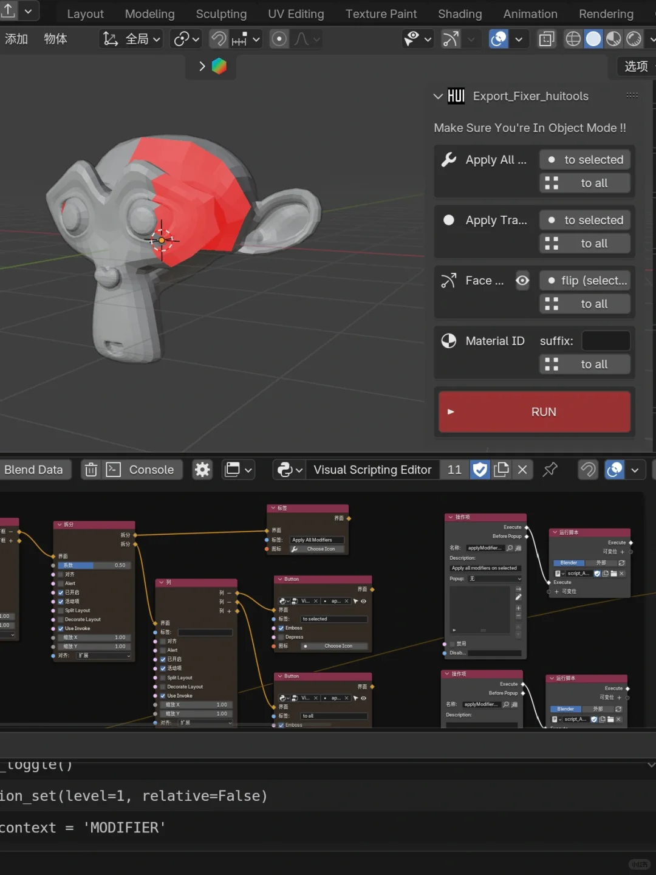This screenshot has width=656, height=875.
Task: Toggle the viewport header snapping magnet
Action: (x=219, y=39)
